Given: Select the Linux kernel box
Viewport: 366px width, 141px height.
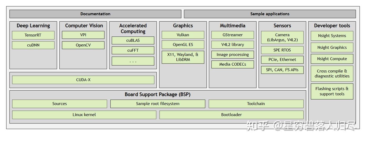Looking at the screenshot, I should point(84,115).
